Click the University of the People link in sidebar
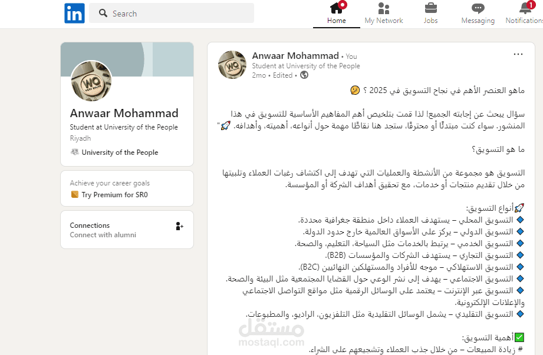The height and width of the screenshot is (355, 543). (120, 152)
